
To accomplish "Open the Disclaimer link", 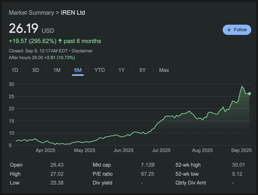I will (x=82, y=51).
